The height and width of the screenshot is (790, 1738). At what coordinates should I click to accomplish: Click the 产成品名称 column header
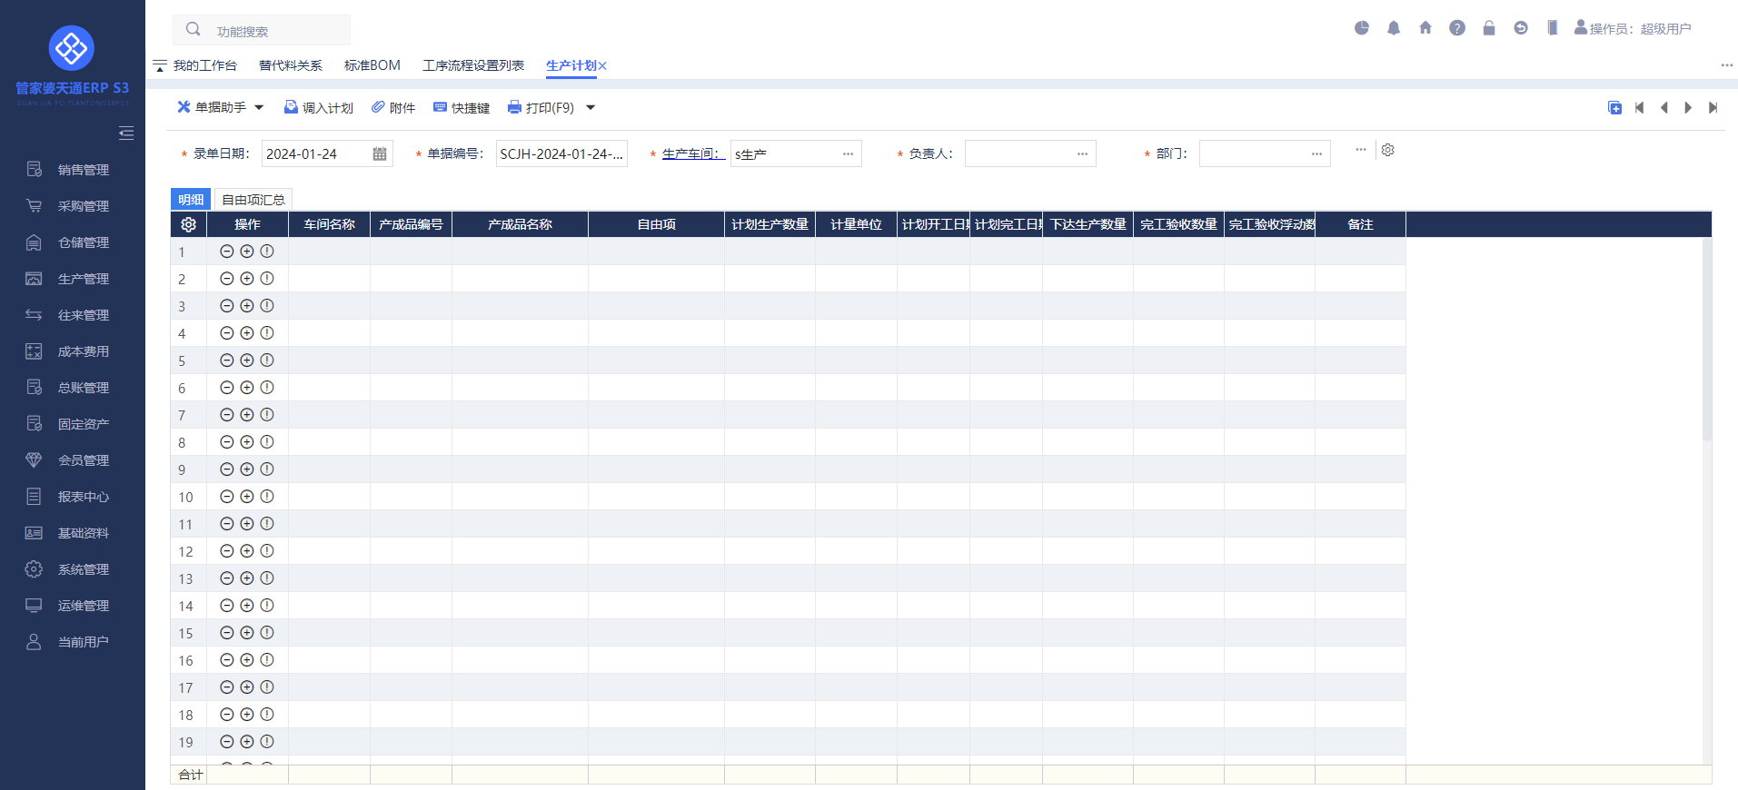pos(520,224)
